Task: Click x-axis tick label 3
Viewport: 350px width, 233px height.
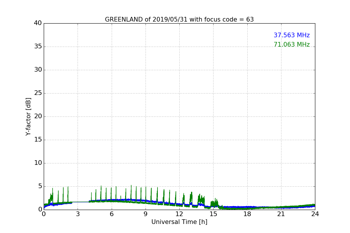Action: click(x=78, y=214)
